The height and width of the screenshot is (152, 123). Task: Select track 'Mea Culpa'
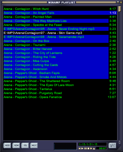[x=60, y=61]
